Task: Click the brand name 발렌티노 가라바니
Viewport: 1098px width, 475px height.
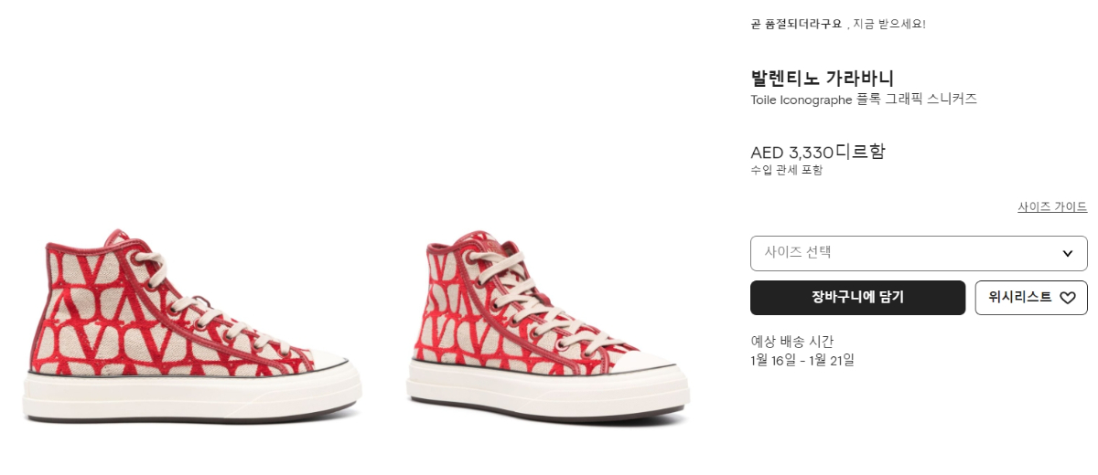Action: click(822, 78)
